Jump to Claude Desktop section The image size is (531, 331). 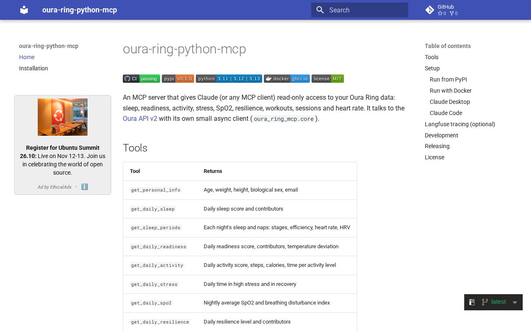[x=450, y=102]
